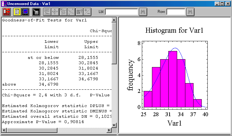Viewport: 232px width, 136px height.
Task: Click the 'Estimated overall statistic DN' line
Action: (x=57, y=116)
